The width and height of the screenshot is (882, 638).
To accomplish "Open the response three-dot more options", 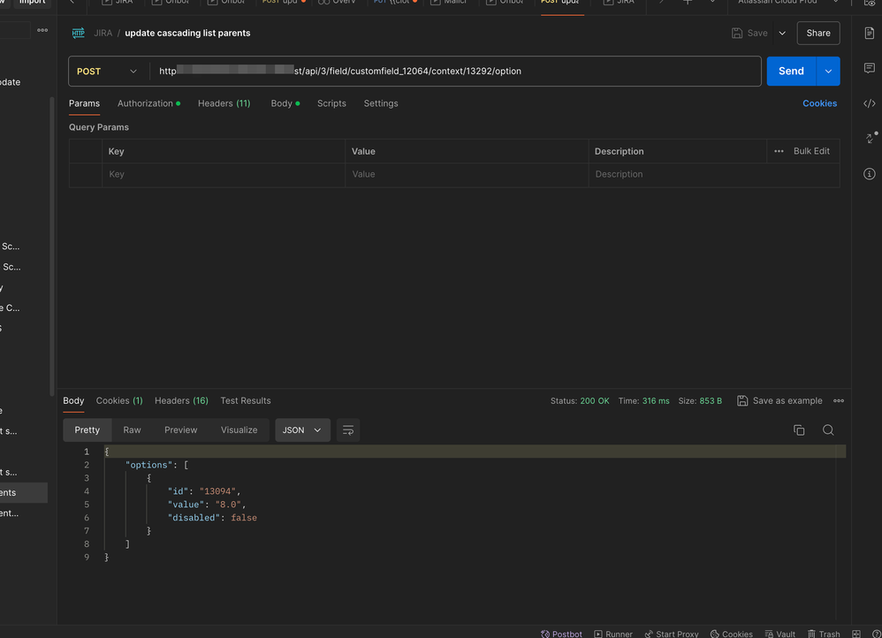I will pyautogui.click(x=839, y=401).
